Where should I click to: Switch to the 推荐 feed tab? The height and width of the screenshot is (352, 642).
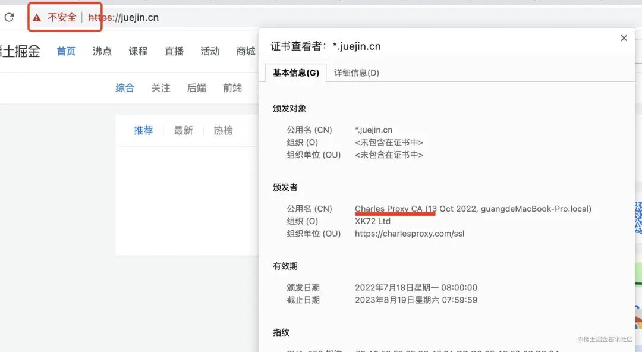(x=143, y=130)
